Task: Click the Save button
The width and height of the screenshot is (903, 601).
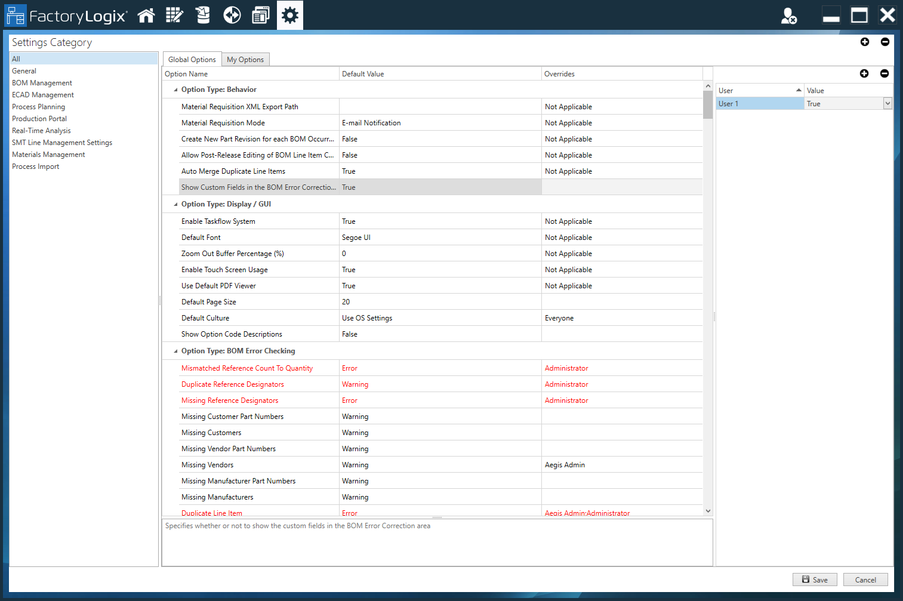Action: pos(815,579)
